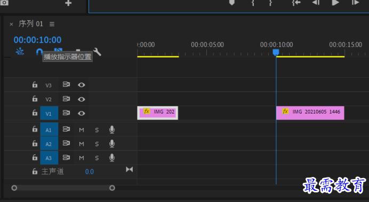Viewport: 369px width, 202px height.
Task: Select the first IMG 202 clip
Action: click(x=158, y=113)
